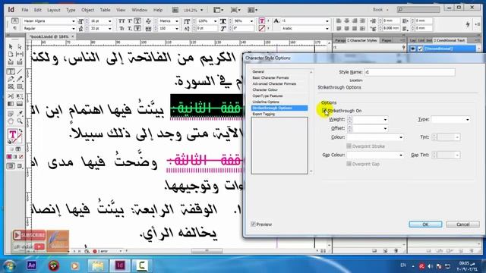
Task: Select Character Colour category
Action: [265, 89]
